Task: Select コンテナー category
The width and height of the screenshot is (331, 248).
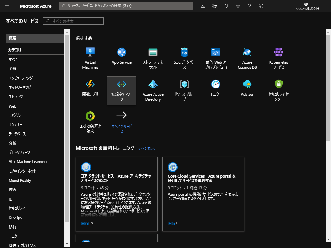Action: [16, 124]
